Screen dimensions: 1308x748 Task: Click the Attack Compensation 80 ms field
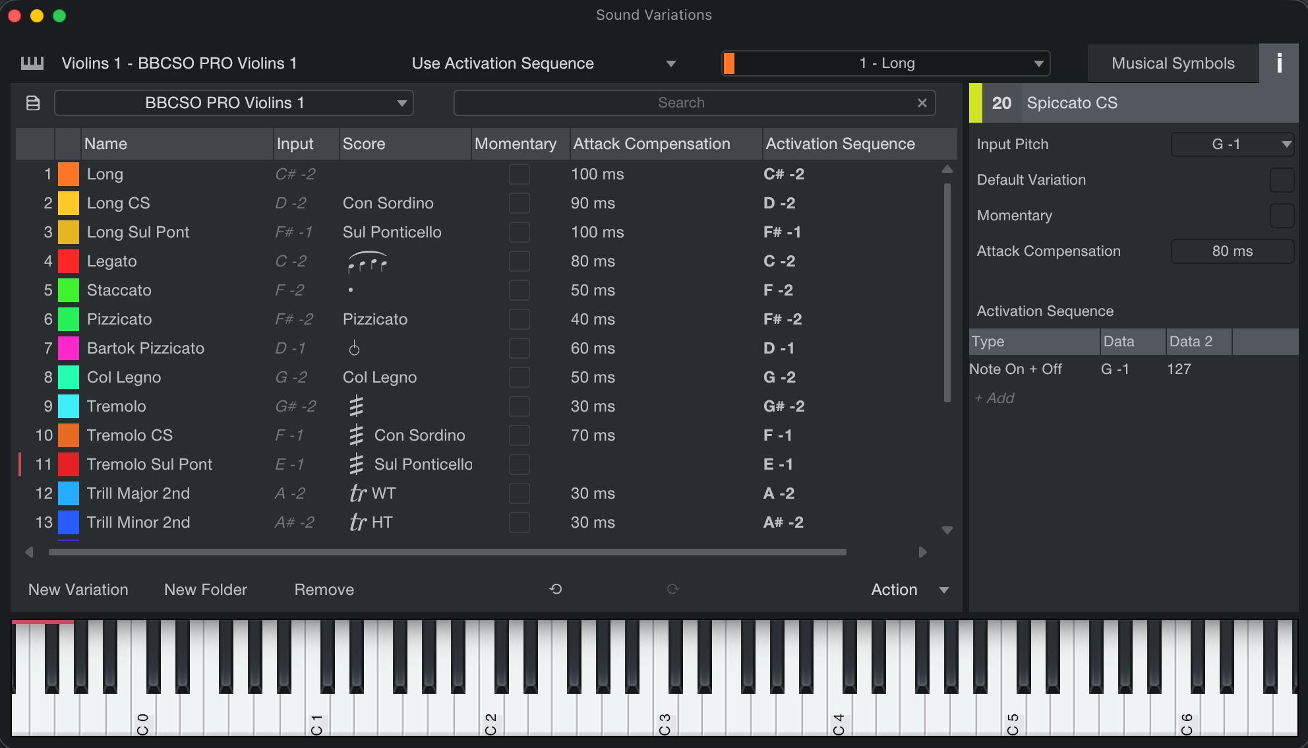click(1232, 251)
